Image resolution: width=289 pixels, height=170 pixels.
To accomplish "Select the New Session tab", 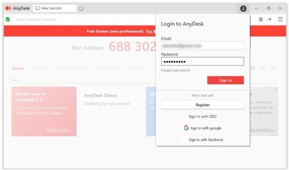I will coord(55,8).
